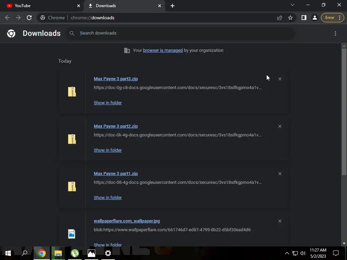Select the Downloads browser tab
Screen dimensions: 347x260
pos(124,6)
